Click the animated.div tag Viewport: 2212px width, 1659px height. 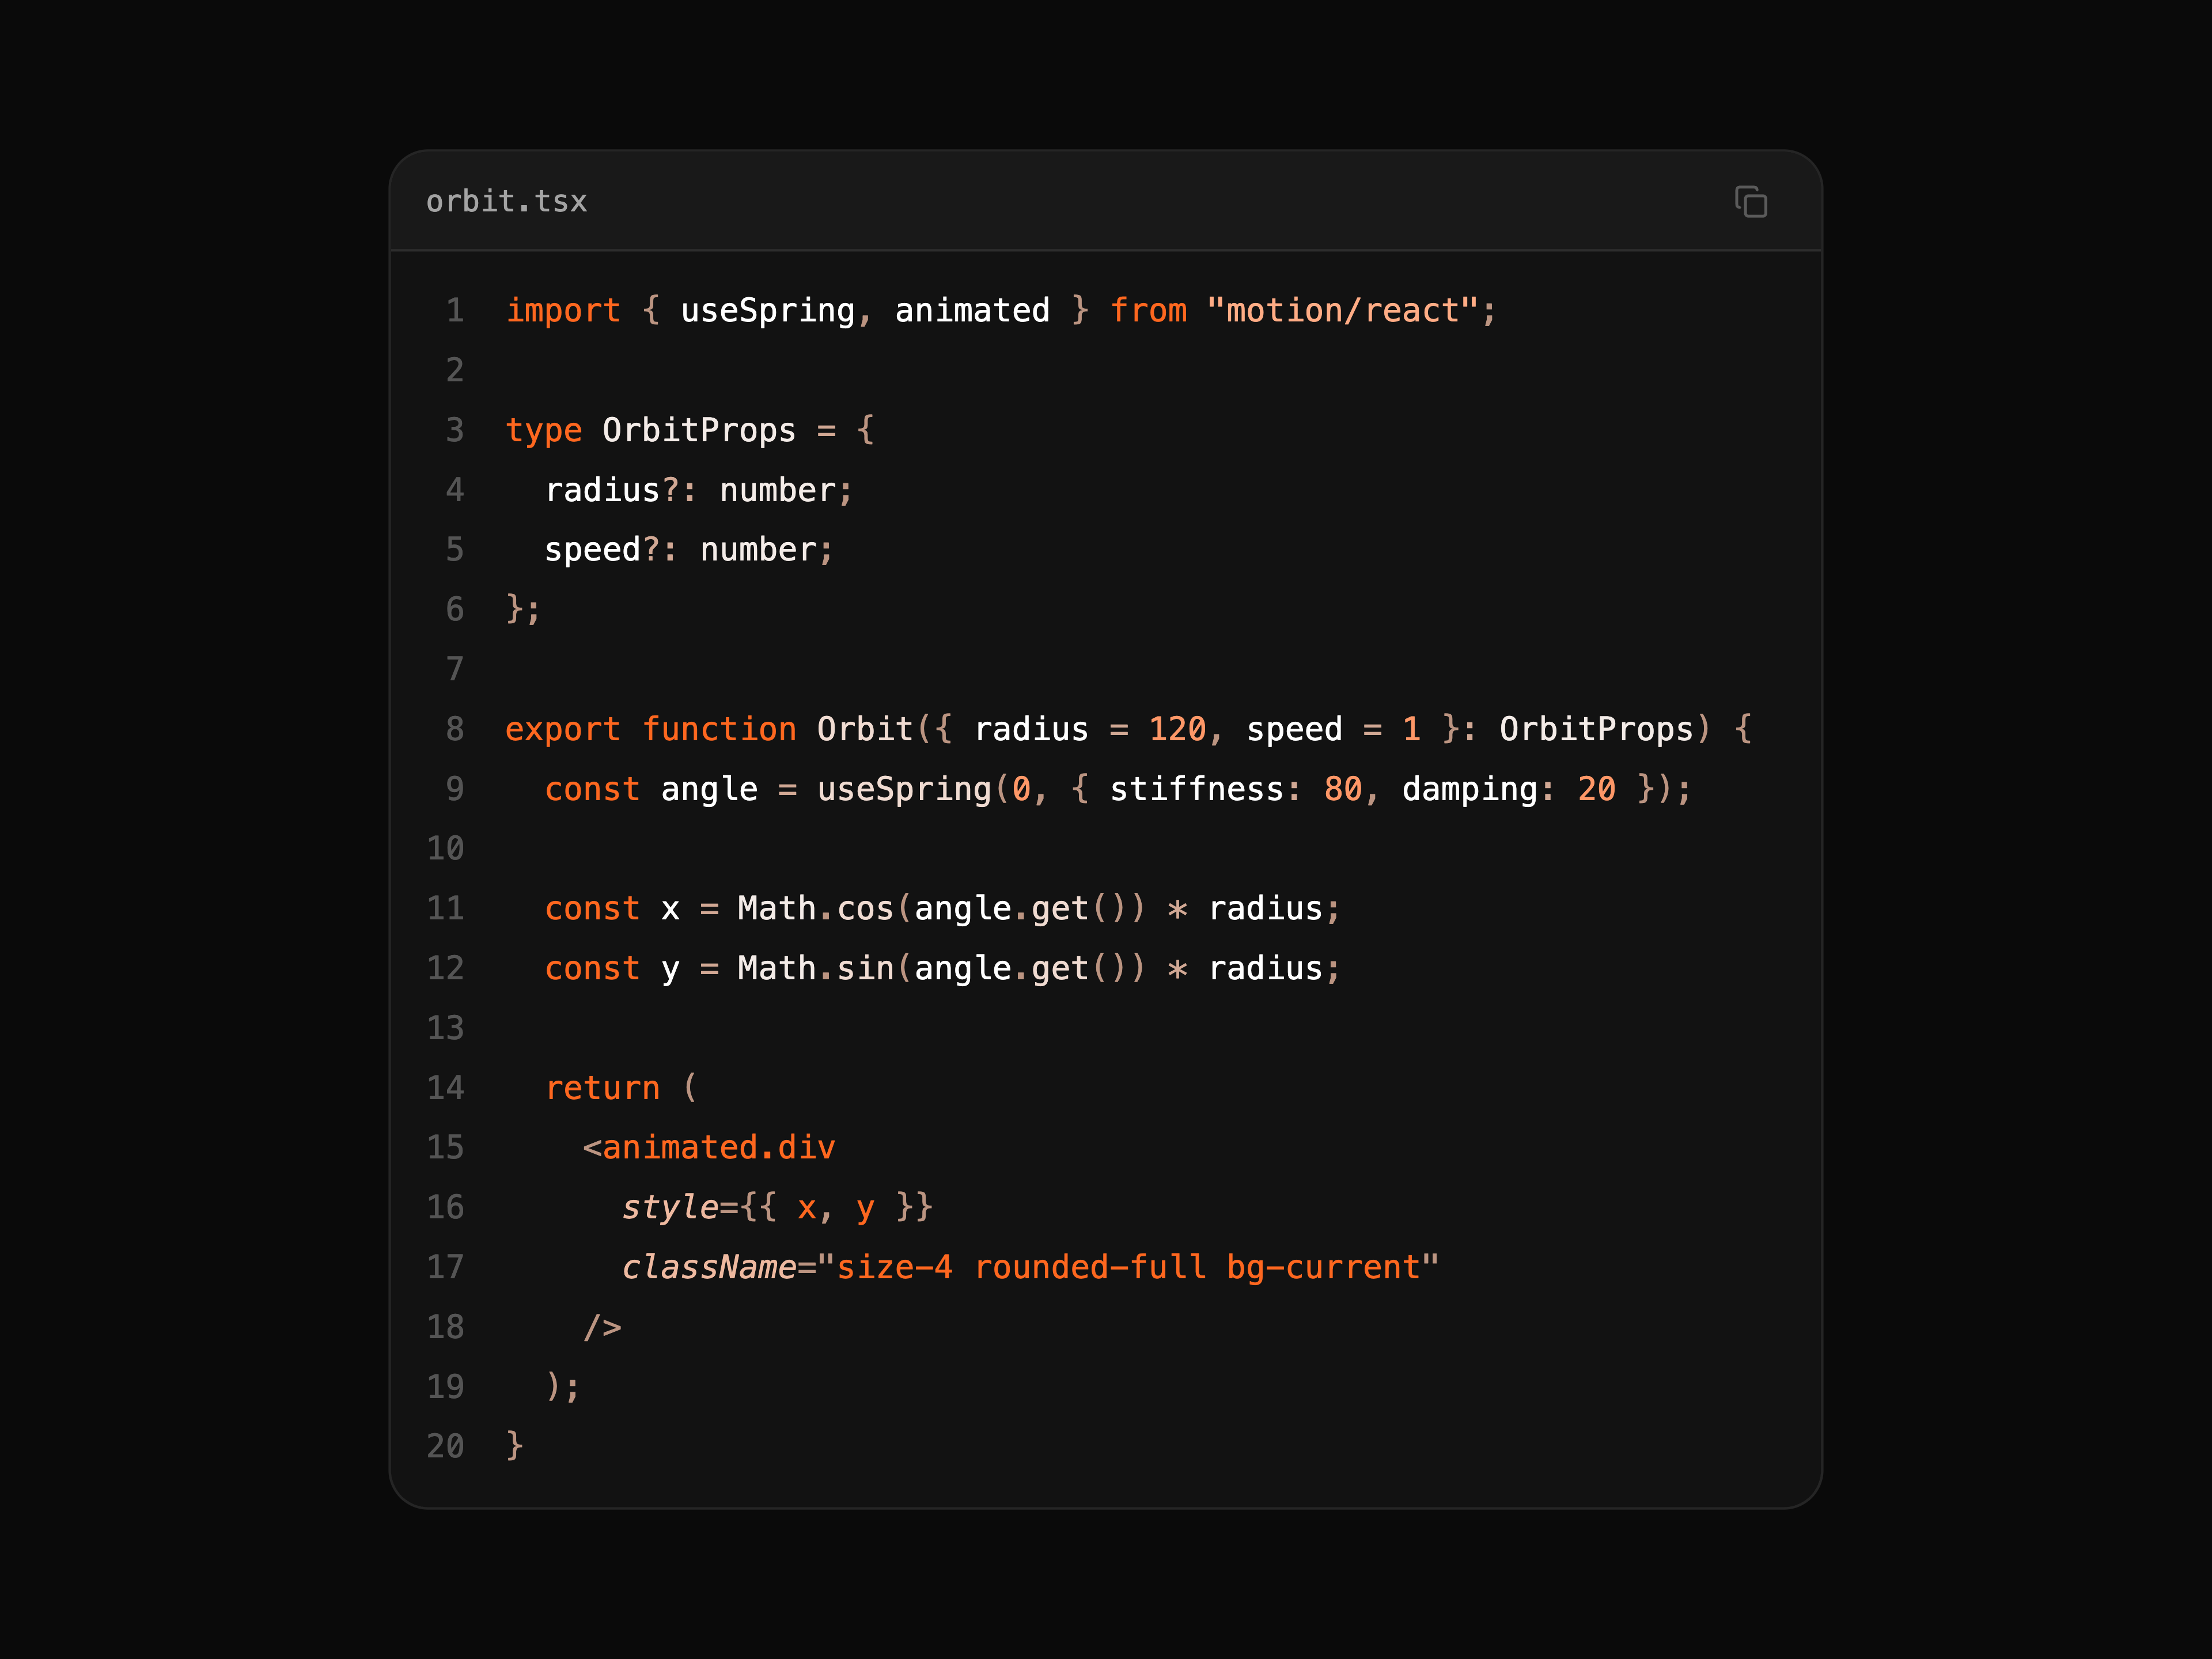click(718, 1147)
